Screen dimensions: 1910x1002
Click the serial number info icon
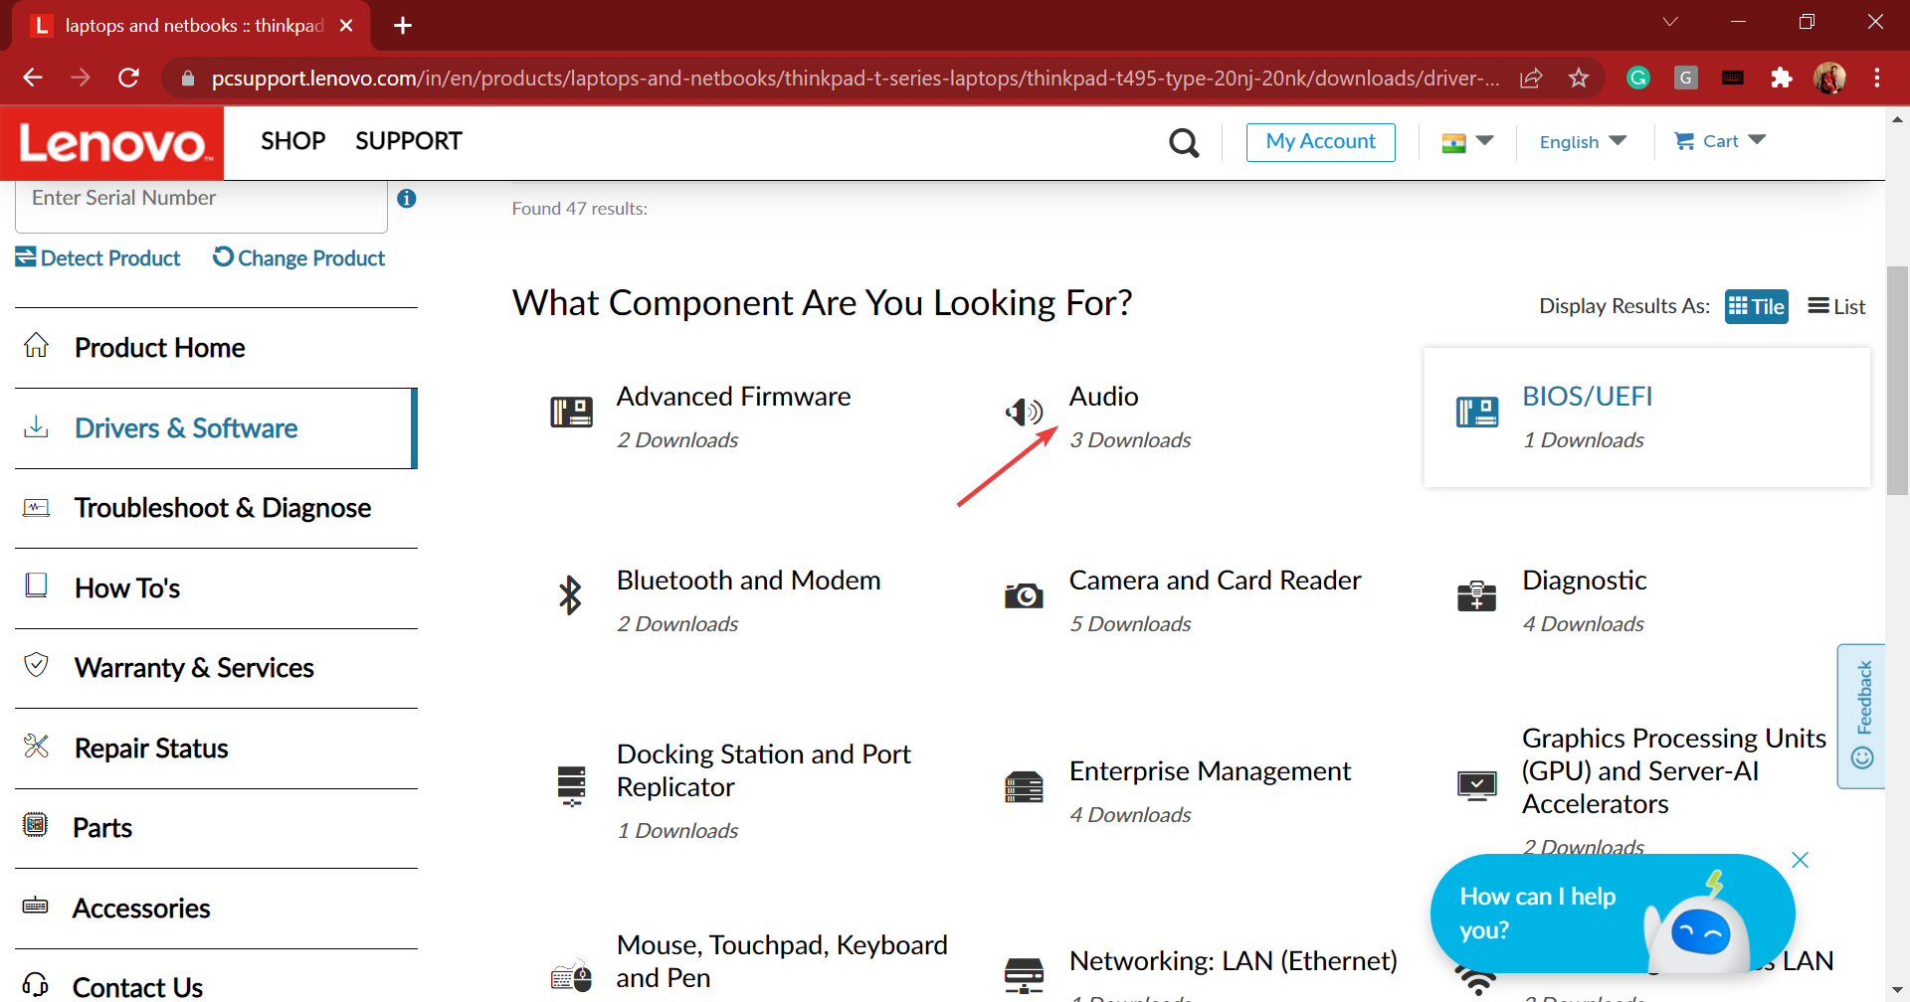click(x=406, y=198)
